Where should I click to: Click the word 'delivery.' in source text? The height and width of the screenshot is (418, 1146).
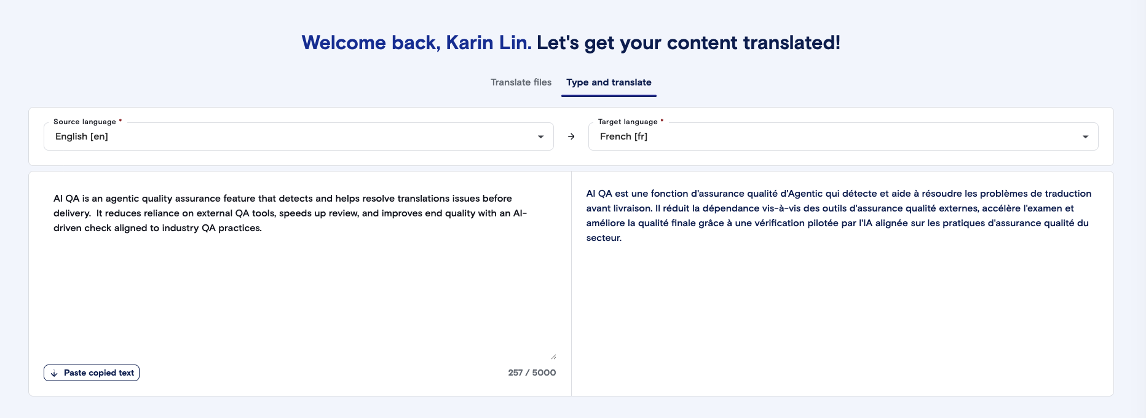pos(72,213)
